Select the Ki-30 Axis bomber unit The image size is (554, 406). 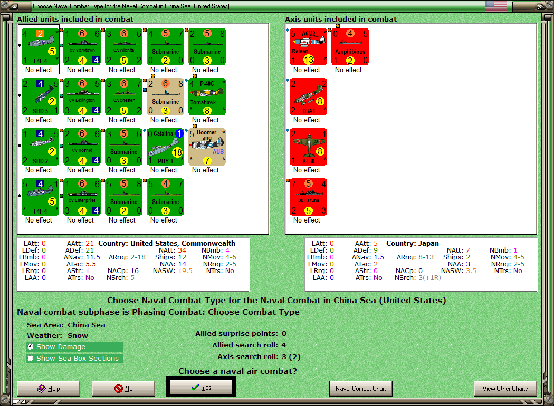point(308,147)
